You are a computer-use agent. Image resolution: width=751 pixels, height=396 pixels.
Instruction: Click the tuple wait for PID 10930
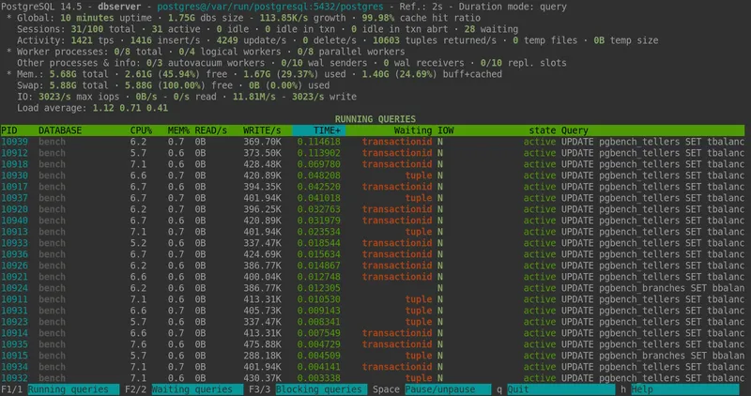(x=419, y=175)
